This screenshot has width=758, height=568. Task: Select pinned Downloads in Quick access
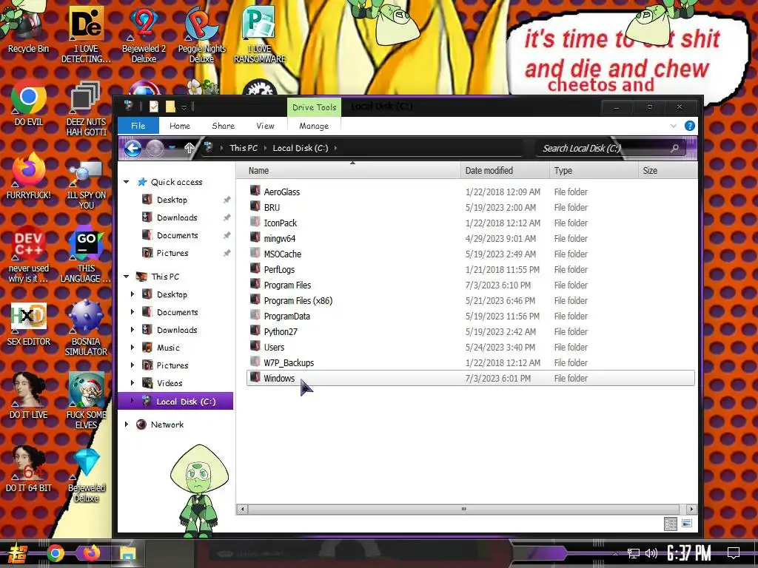pyautogui.click(x=177, y=217)
